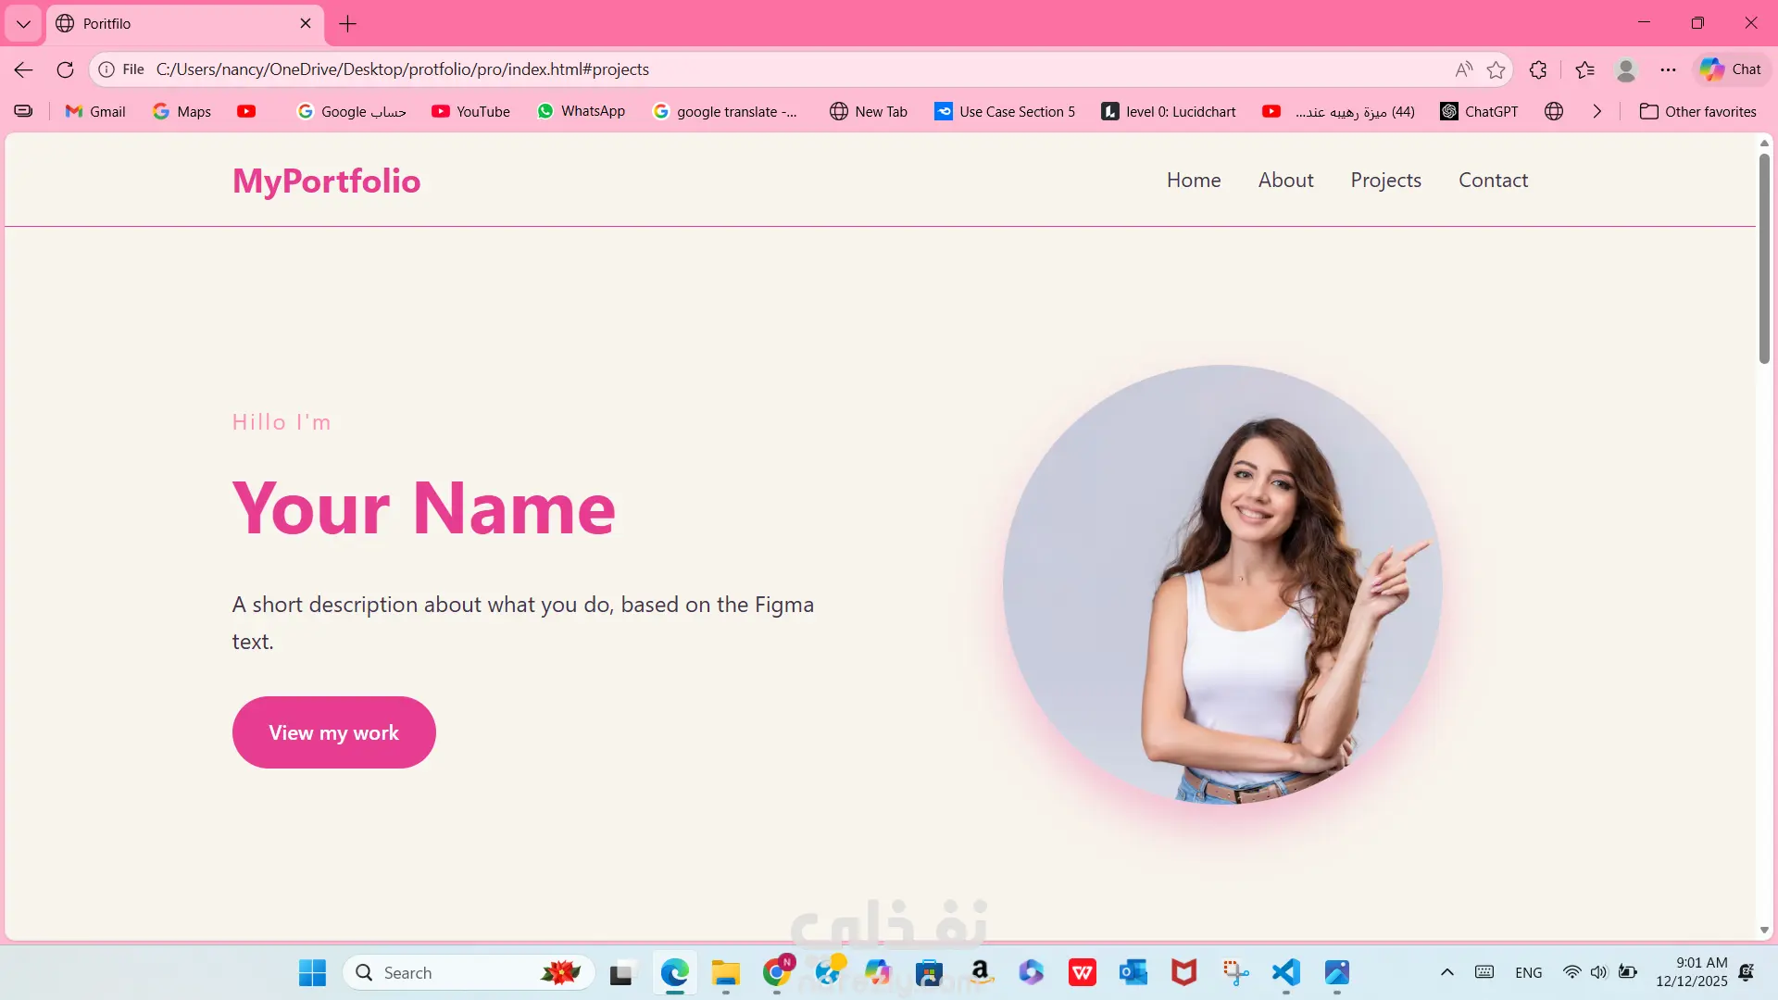Open Other favorites folder
This screenshot has width=1778, height=1000.
1697,111
